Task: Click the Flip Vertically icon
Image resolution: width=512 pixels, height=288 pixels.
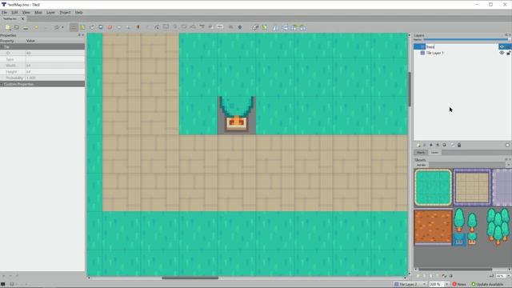Action: (x=285, y=27)
